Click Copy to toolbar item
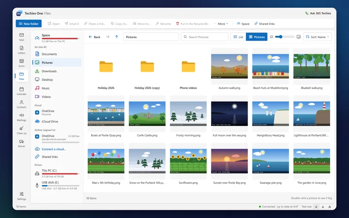The width and height of the screenshot is (349, 218). coord(119,24)
